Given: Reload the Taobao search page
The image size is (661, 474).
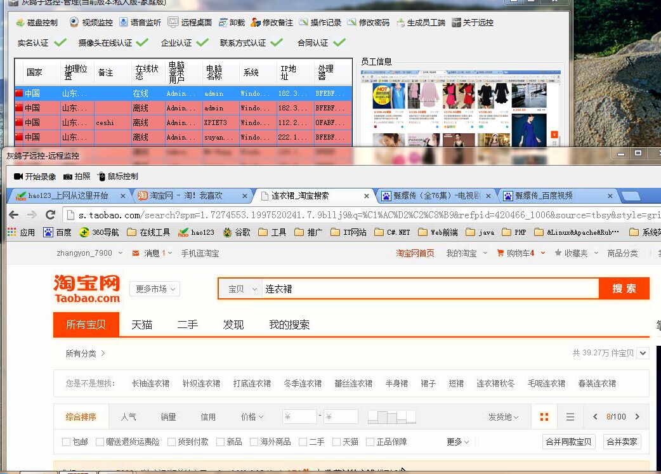Looking at the screenshot, I should pos(51,215).
